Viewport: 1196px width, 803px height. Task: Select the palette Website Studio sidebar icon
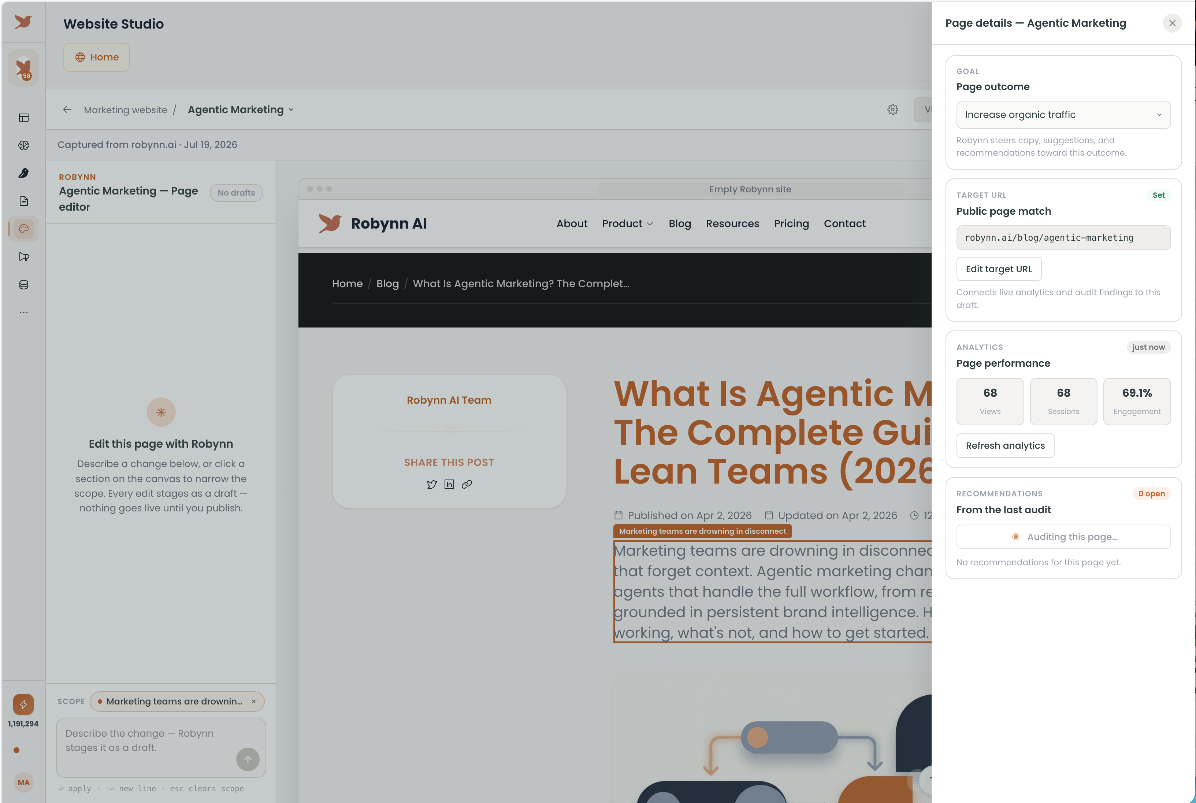click(23, 229)
